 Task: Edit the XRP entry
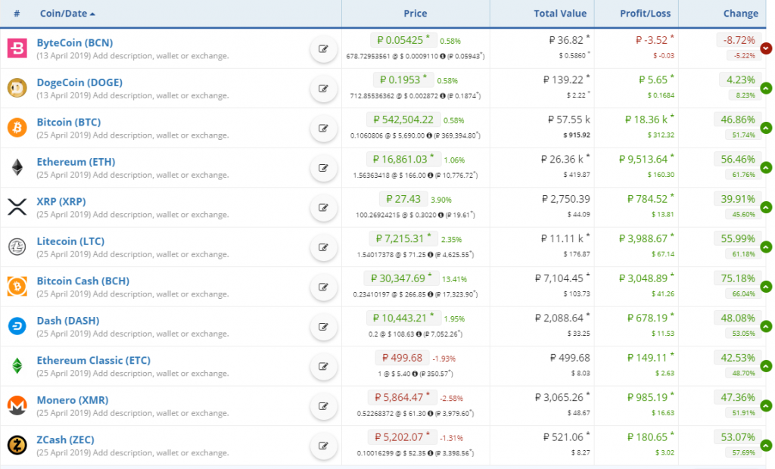tap(323, 207)
